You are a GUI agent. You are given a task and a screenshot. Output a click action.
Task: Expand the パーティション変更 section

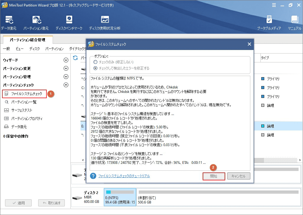[66, 68]
